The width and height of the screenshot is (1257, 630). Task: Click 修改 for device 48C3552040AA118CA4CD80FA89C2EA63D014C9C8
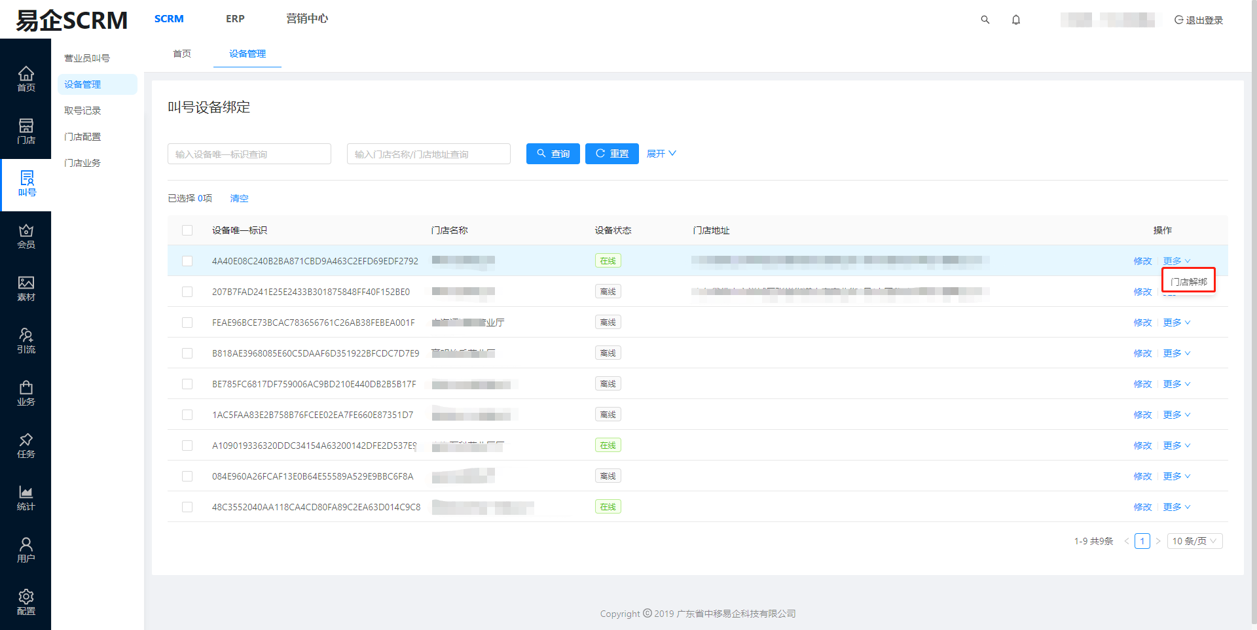click(1142, 507)
